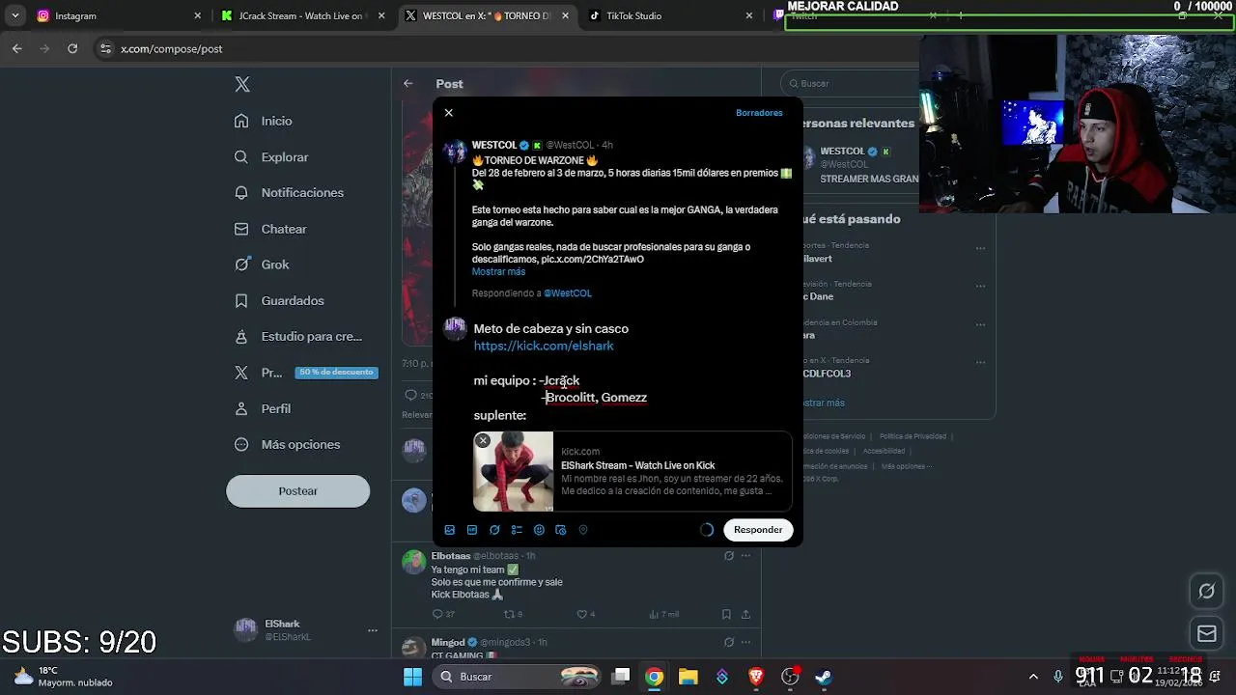The height and width of the screenshot is (695, 1236).
Task: Close the compose reply dialog
Action: (448, 113)
